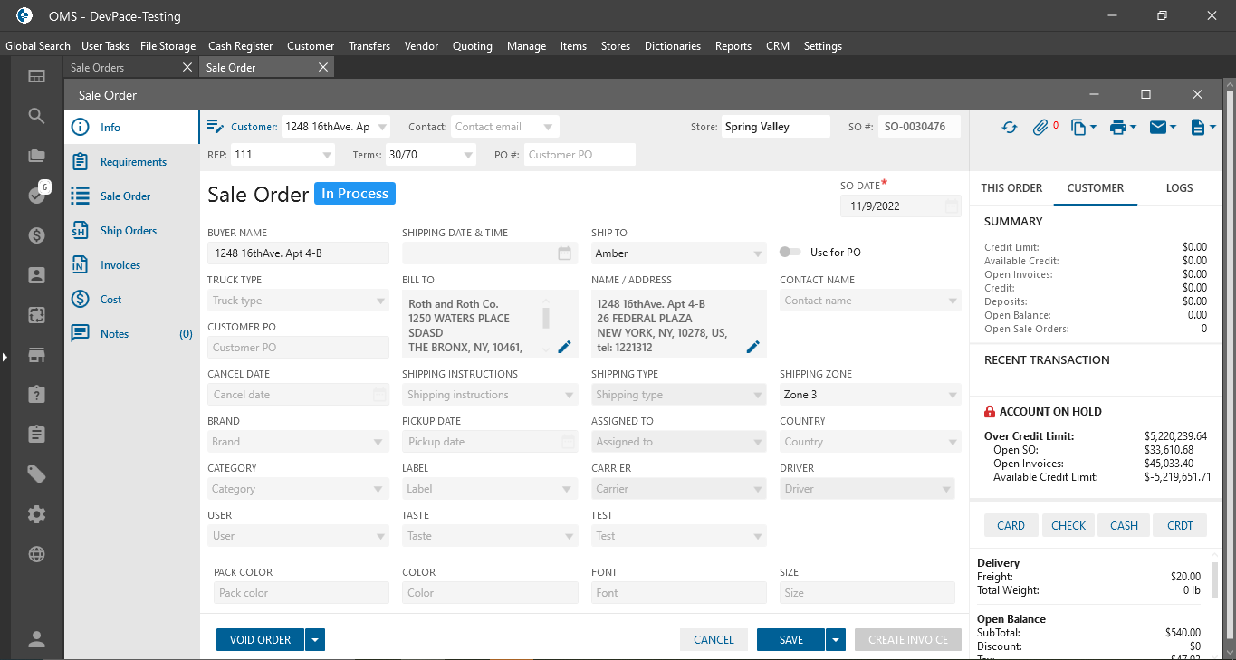Screen dimensions: 1236x660
Task: Open the Terms dropdown showing 30/70
Action: coord(468,156)
